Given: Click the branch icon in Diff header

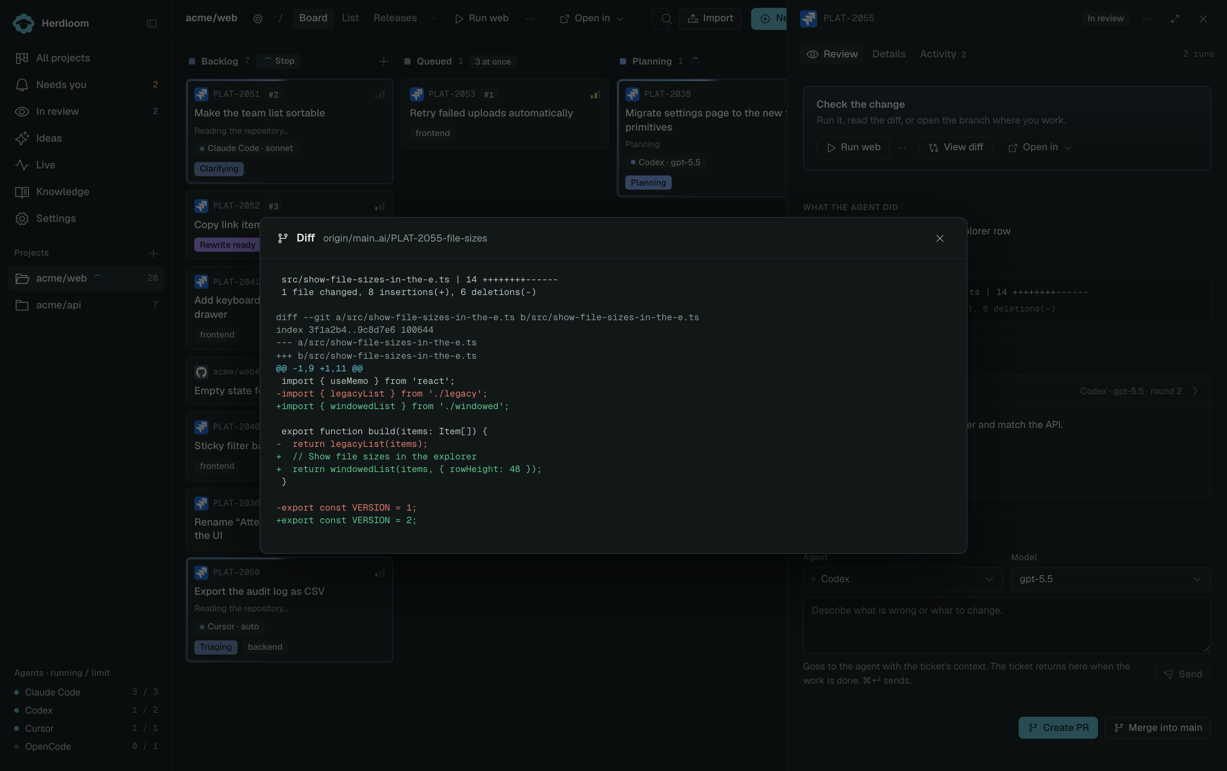Looking at the screenshot, I should [x=283, y=238].
